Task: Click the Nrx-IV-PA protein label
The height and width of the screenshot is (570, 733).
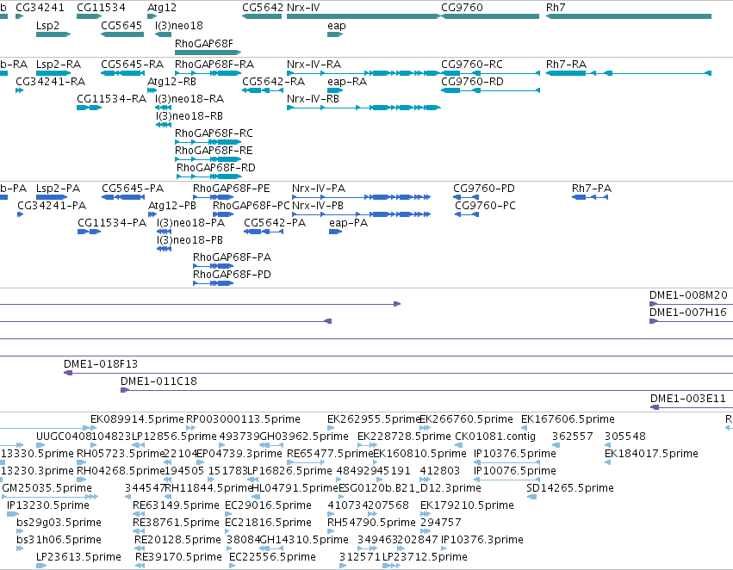Action: 319,189
